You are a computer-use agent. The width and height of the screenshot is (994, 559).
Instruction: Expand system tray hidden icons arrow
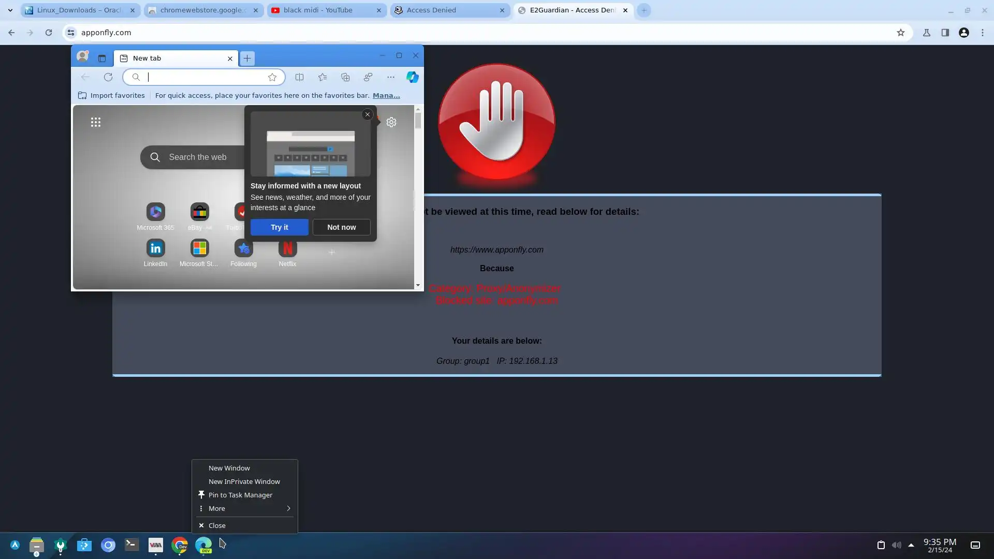point(911,545)
